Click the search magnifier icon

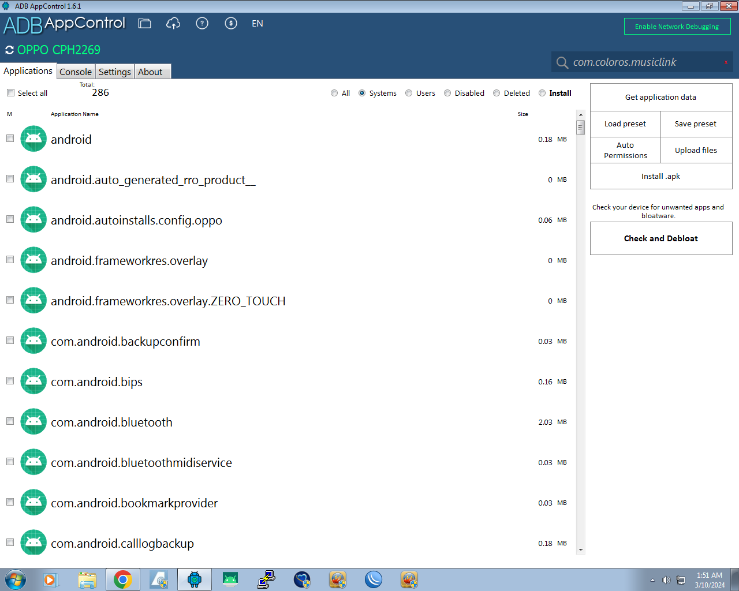[562, 62]
